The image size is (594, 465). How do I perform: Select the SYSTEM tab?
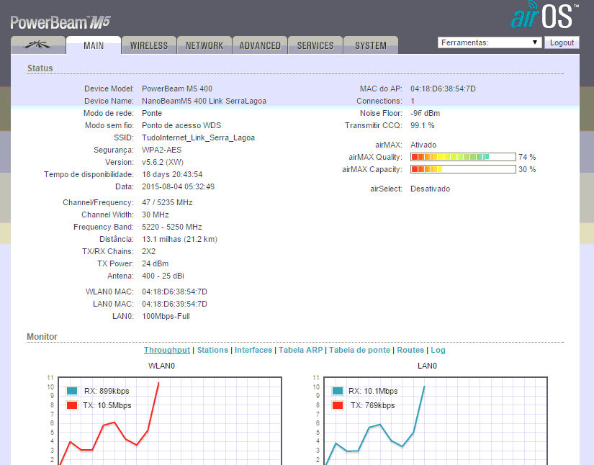click(x=371, y=45)
